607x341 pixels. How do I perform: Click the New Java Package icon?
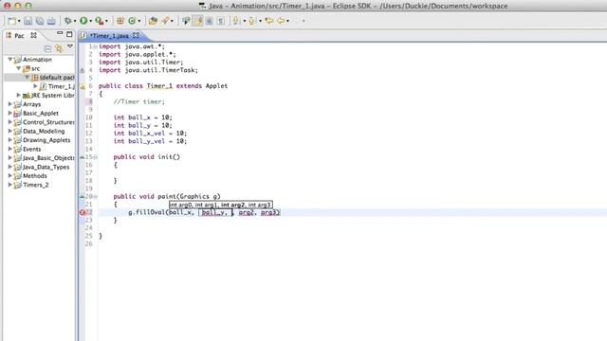[x=120, y=21]
